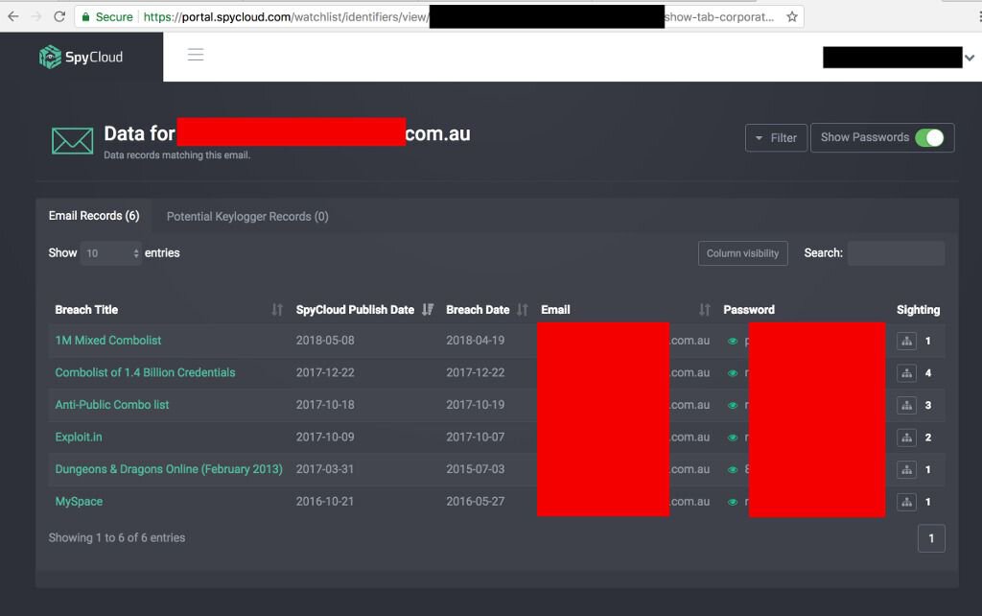Click publish date 2018-05-08
The width and height of the screenshot is (982, 616).
(325, 341)
